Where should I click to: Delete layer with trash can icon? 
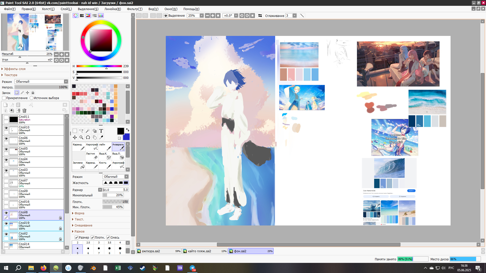24,110
